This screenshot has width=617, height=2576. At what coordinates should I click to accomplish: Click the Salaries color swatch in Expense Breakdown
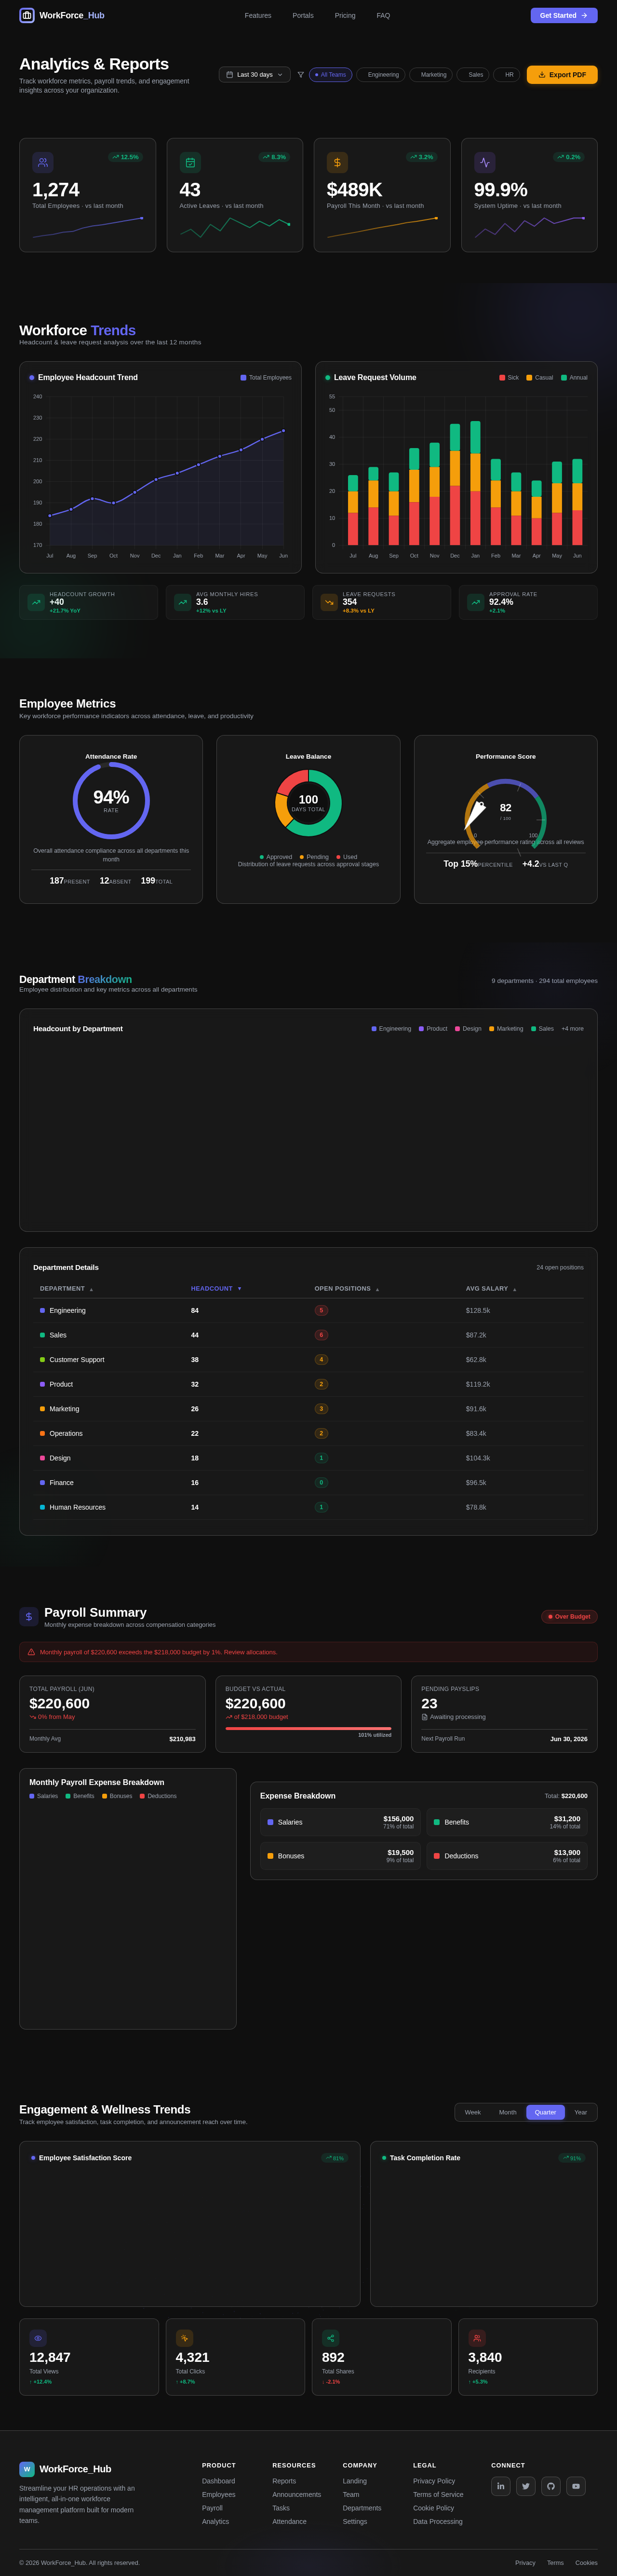pyautogui.click(x=270, y=1822)
